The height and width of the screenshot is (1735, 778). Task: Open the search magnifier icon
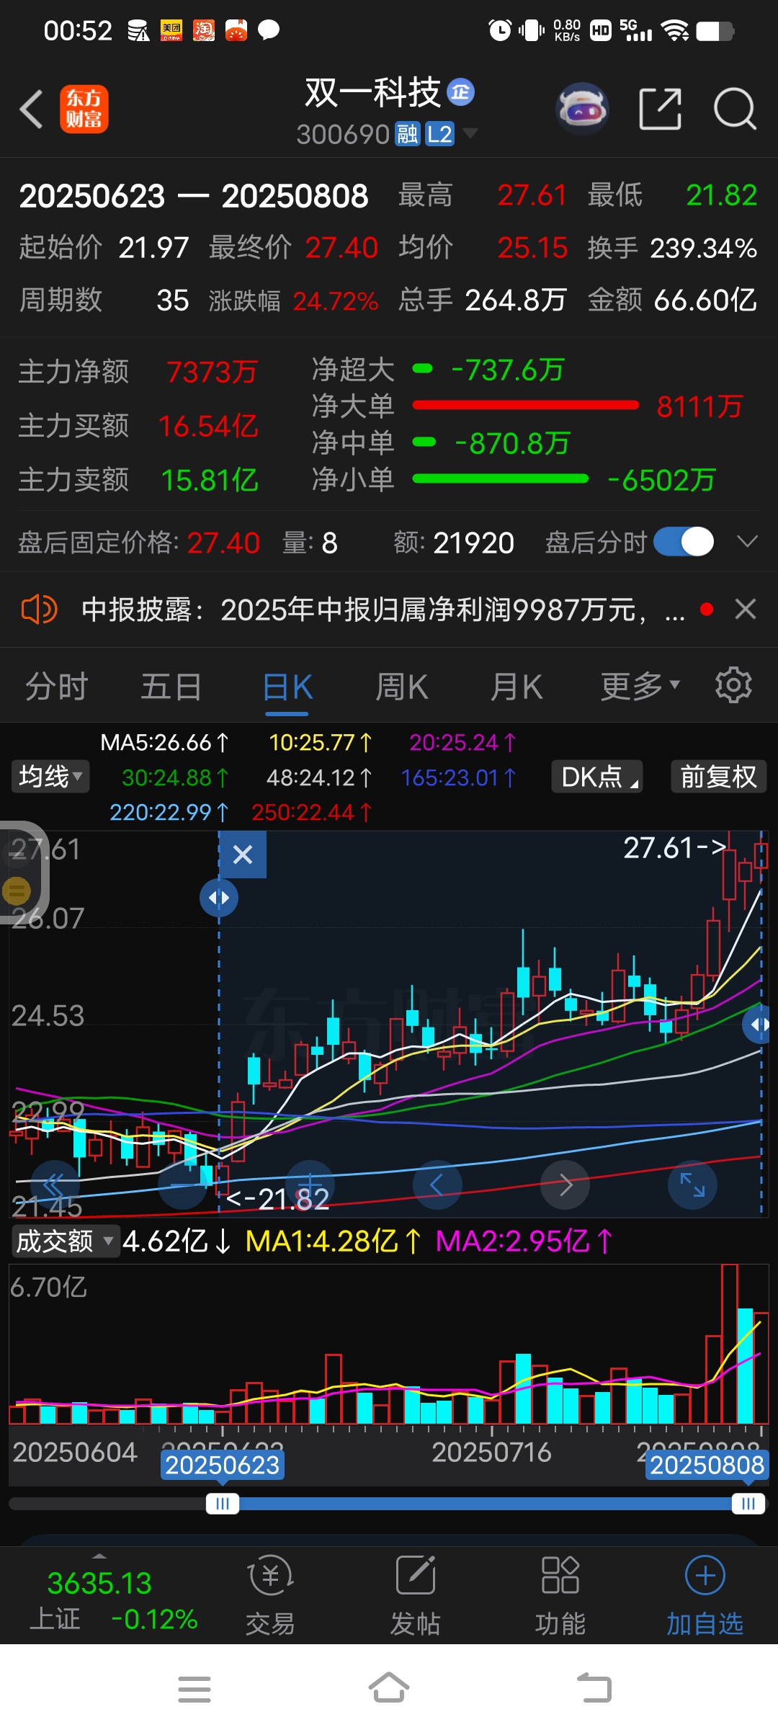[x=735, y=110]
